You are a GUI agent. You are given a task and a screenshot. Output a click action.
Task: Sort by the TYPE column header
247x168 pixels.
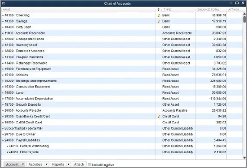(x=167, y=10)
